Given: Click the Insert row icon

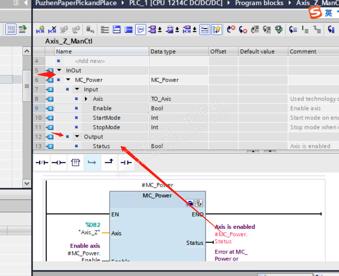Looking at the screenshot, I should click(64, 29).
